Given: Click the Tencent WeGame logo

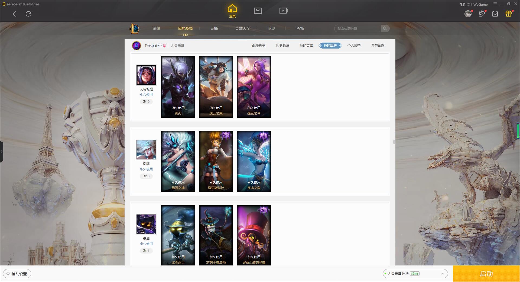Looking at the screenshot, I should point(21,4).
